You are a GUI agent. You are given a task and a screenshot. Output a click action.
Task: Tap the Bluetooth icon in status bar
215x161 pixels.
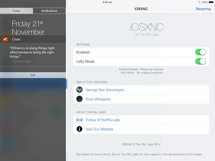click(199, 2)
